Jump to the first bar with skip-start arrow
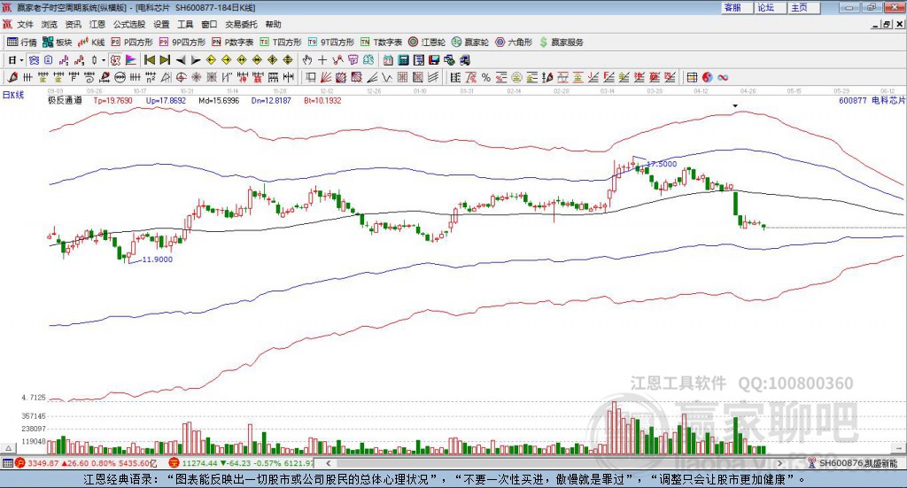This screenshot has height=488, width=907. 149,60
